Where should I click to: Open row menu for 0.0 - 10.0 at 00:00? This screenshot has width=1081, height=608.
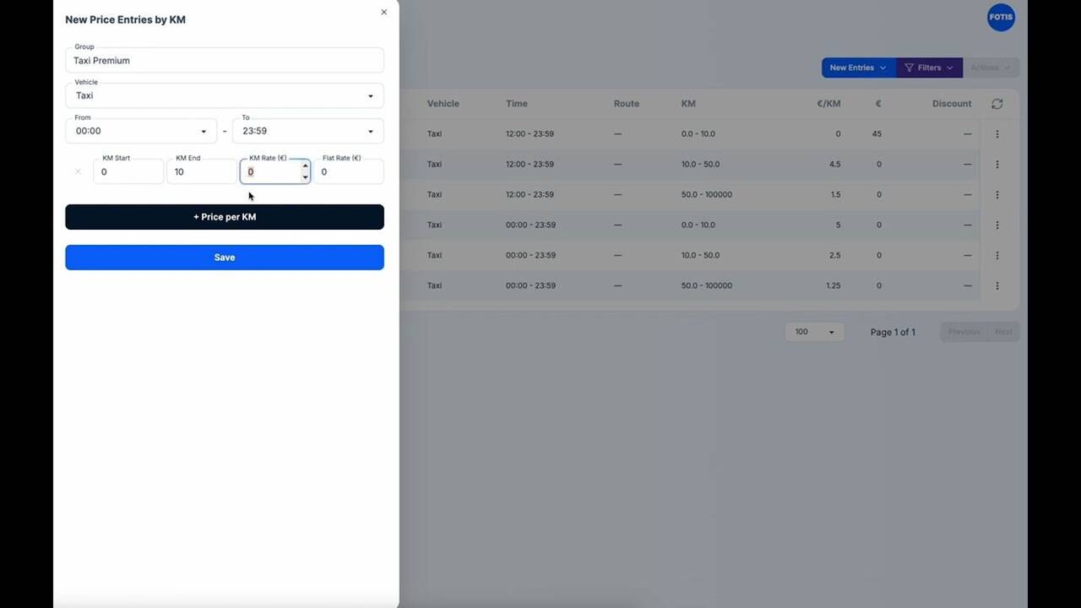[997, 225]
